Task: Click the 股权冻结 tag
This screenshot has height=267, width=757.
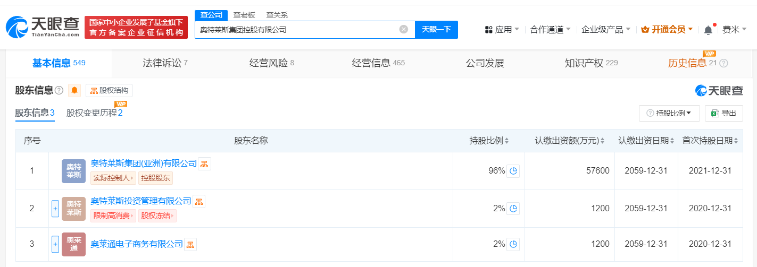Action: pos(157,216)
